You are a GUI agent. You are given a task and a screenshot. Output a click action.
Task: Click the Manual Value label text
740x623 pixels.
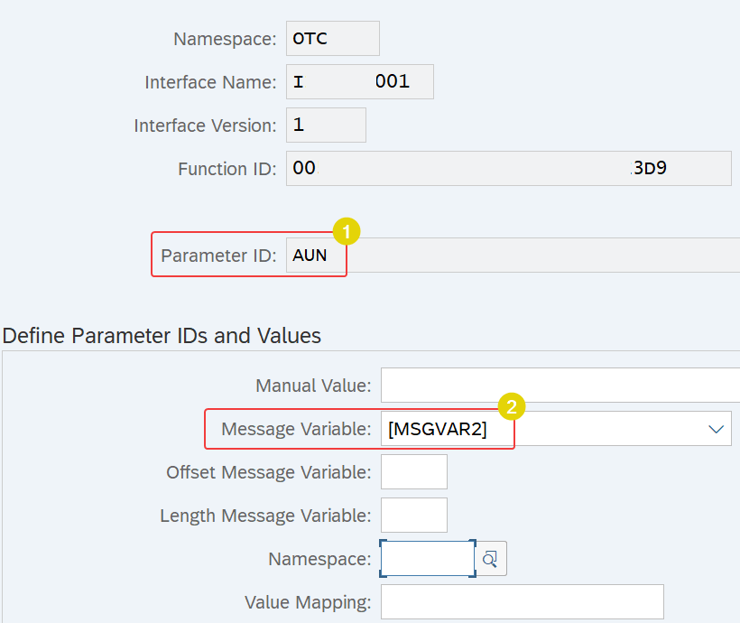(313, 386)
